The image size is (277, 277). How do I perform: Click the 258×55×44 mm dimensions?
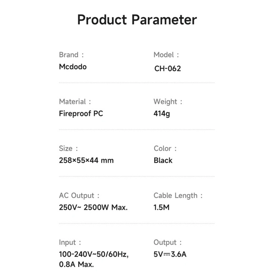86,160
